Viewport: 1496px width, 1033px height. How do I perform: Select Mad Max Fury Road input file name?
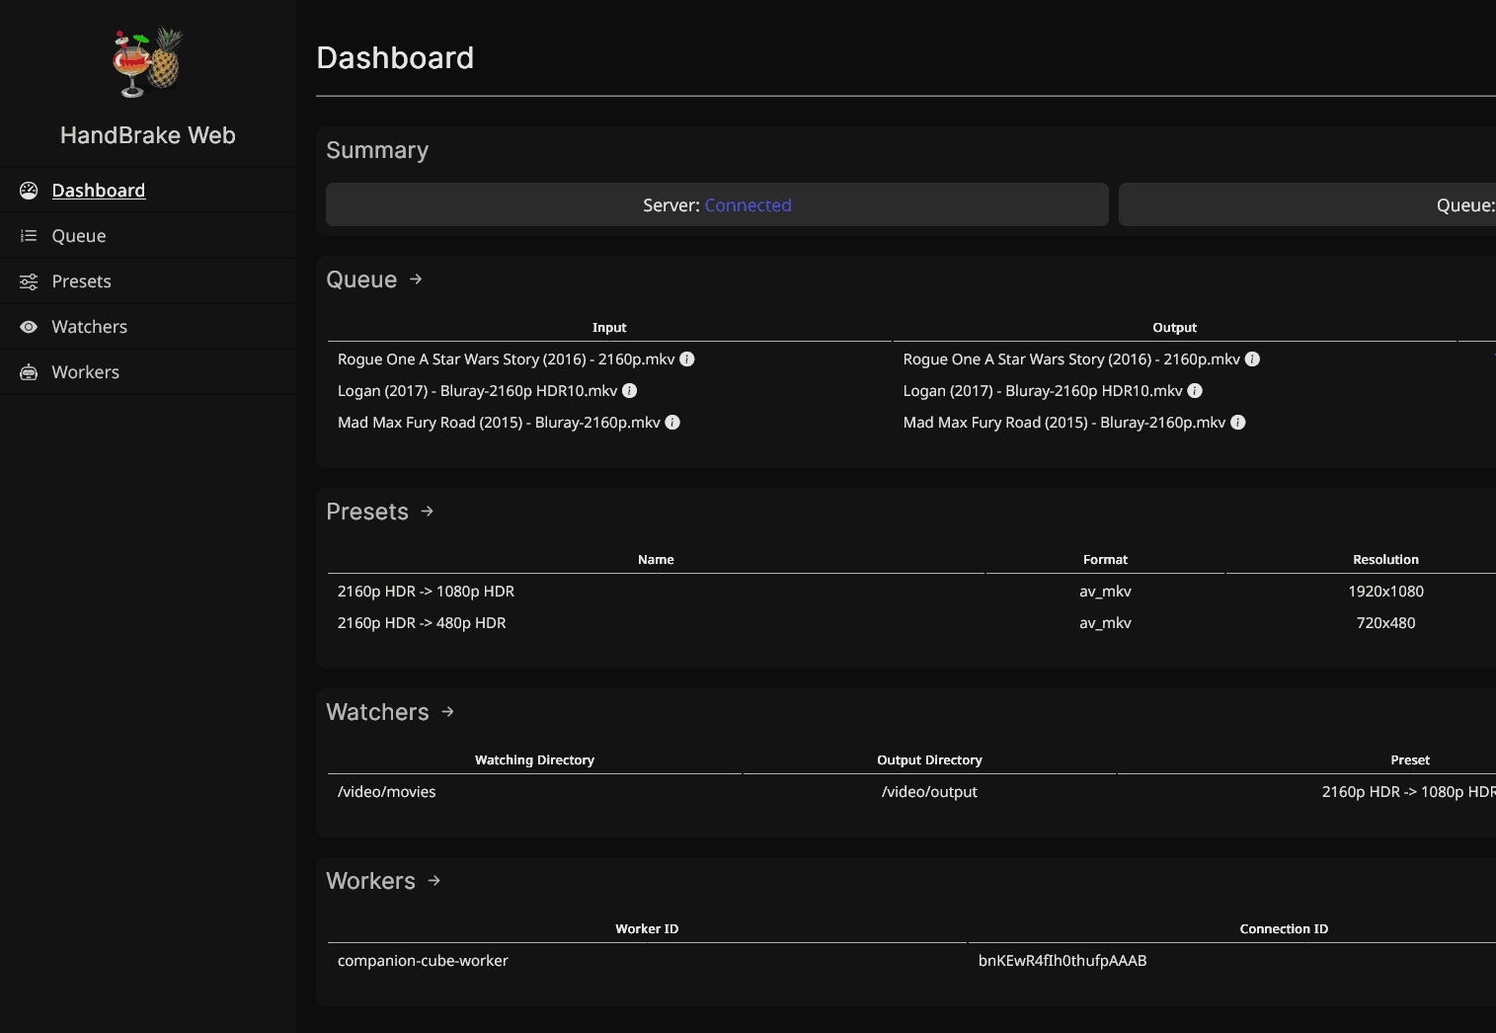pyautogui.click(x=499, y=423)
